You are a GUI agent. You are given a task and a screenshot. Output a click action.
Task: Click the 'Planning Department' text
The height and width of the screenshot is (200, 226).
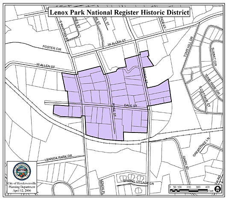[x=22, y=187]
